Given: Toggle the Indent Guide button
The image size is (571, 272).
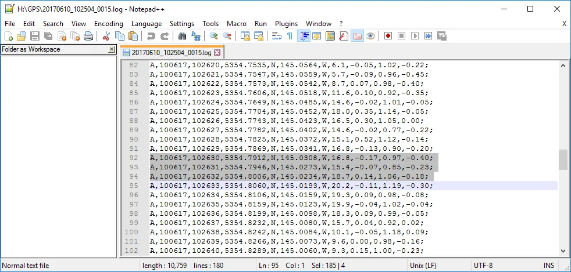Looking at the screenshot, I should (304, 36).
